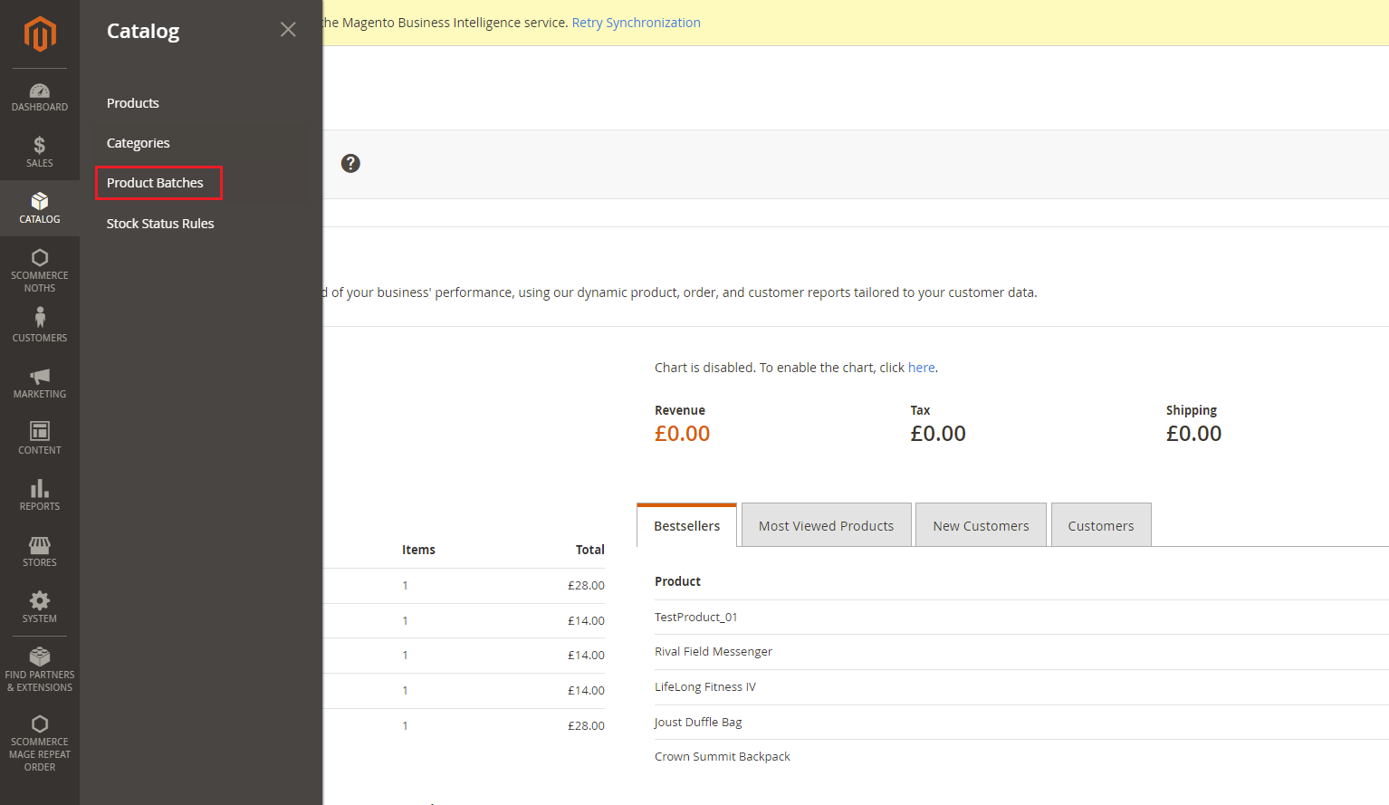Click the Retry Synchronization link
The image size is (1389, 805).
point(636,22)
